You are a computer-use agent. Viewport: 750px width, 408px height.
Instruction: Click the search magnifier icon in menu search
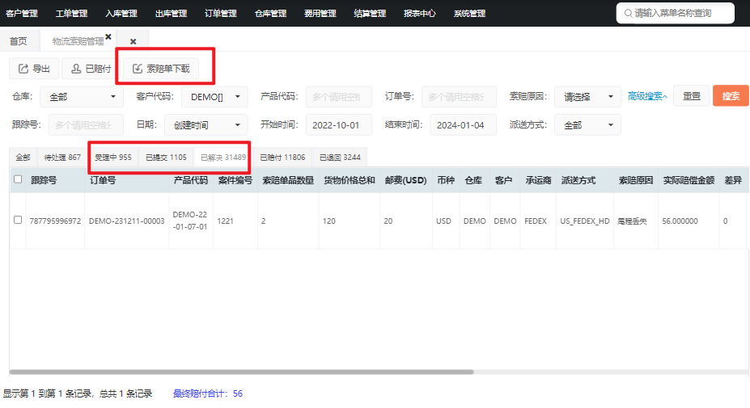(x=628, y=14)
